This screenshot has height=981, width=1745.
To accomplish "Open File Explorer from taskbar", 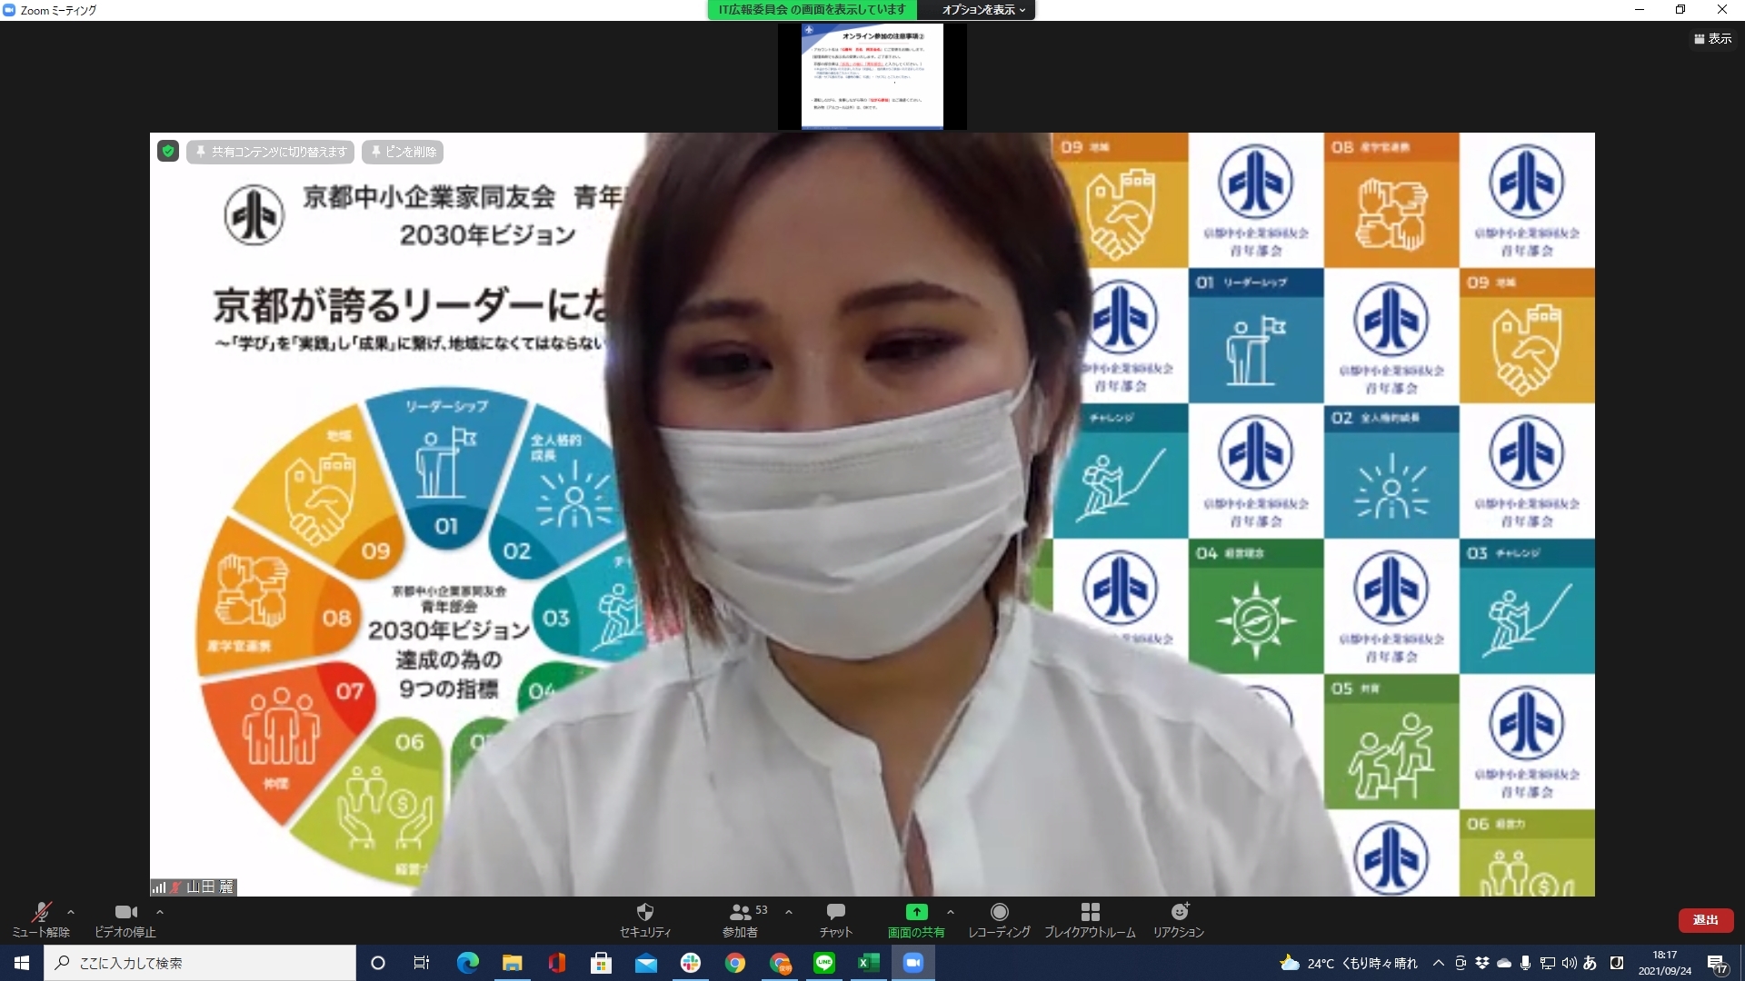I will pyautogui.click(x=512, y=963).
